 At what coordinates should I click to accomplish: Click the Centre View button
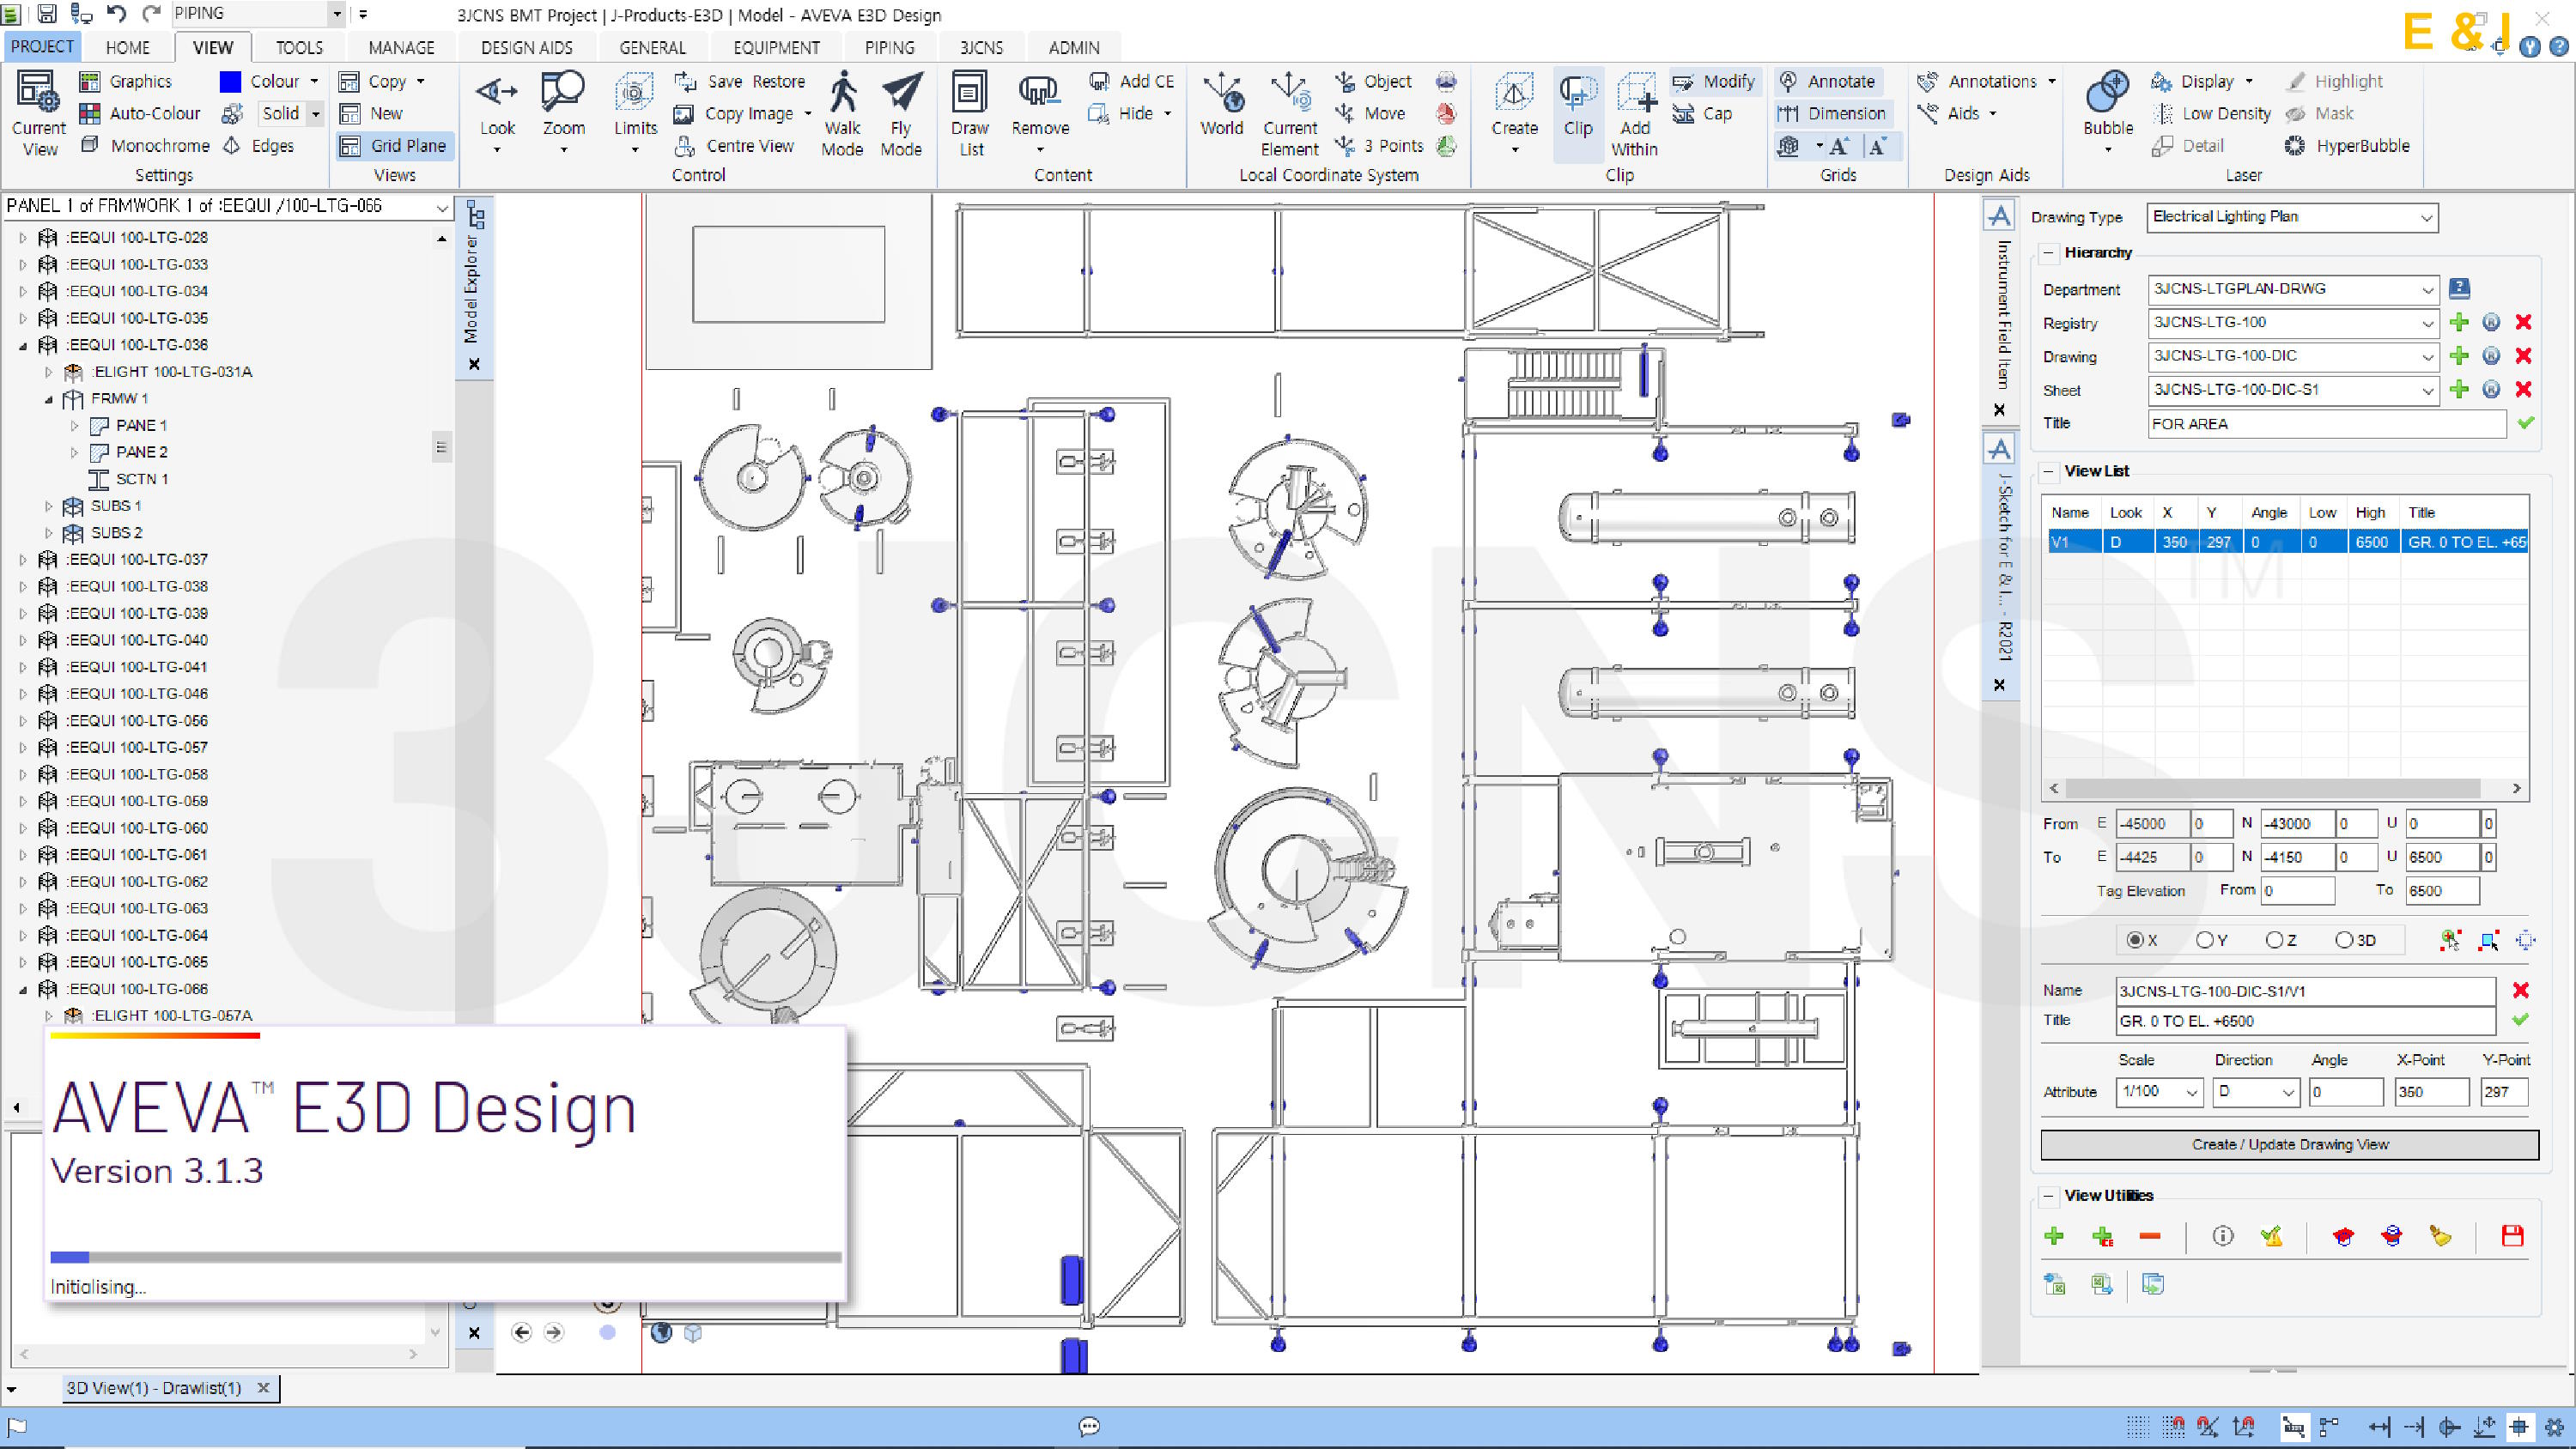(x=735, y=146)
